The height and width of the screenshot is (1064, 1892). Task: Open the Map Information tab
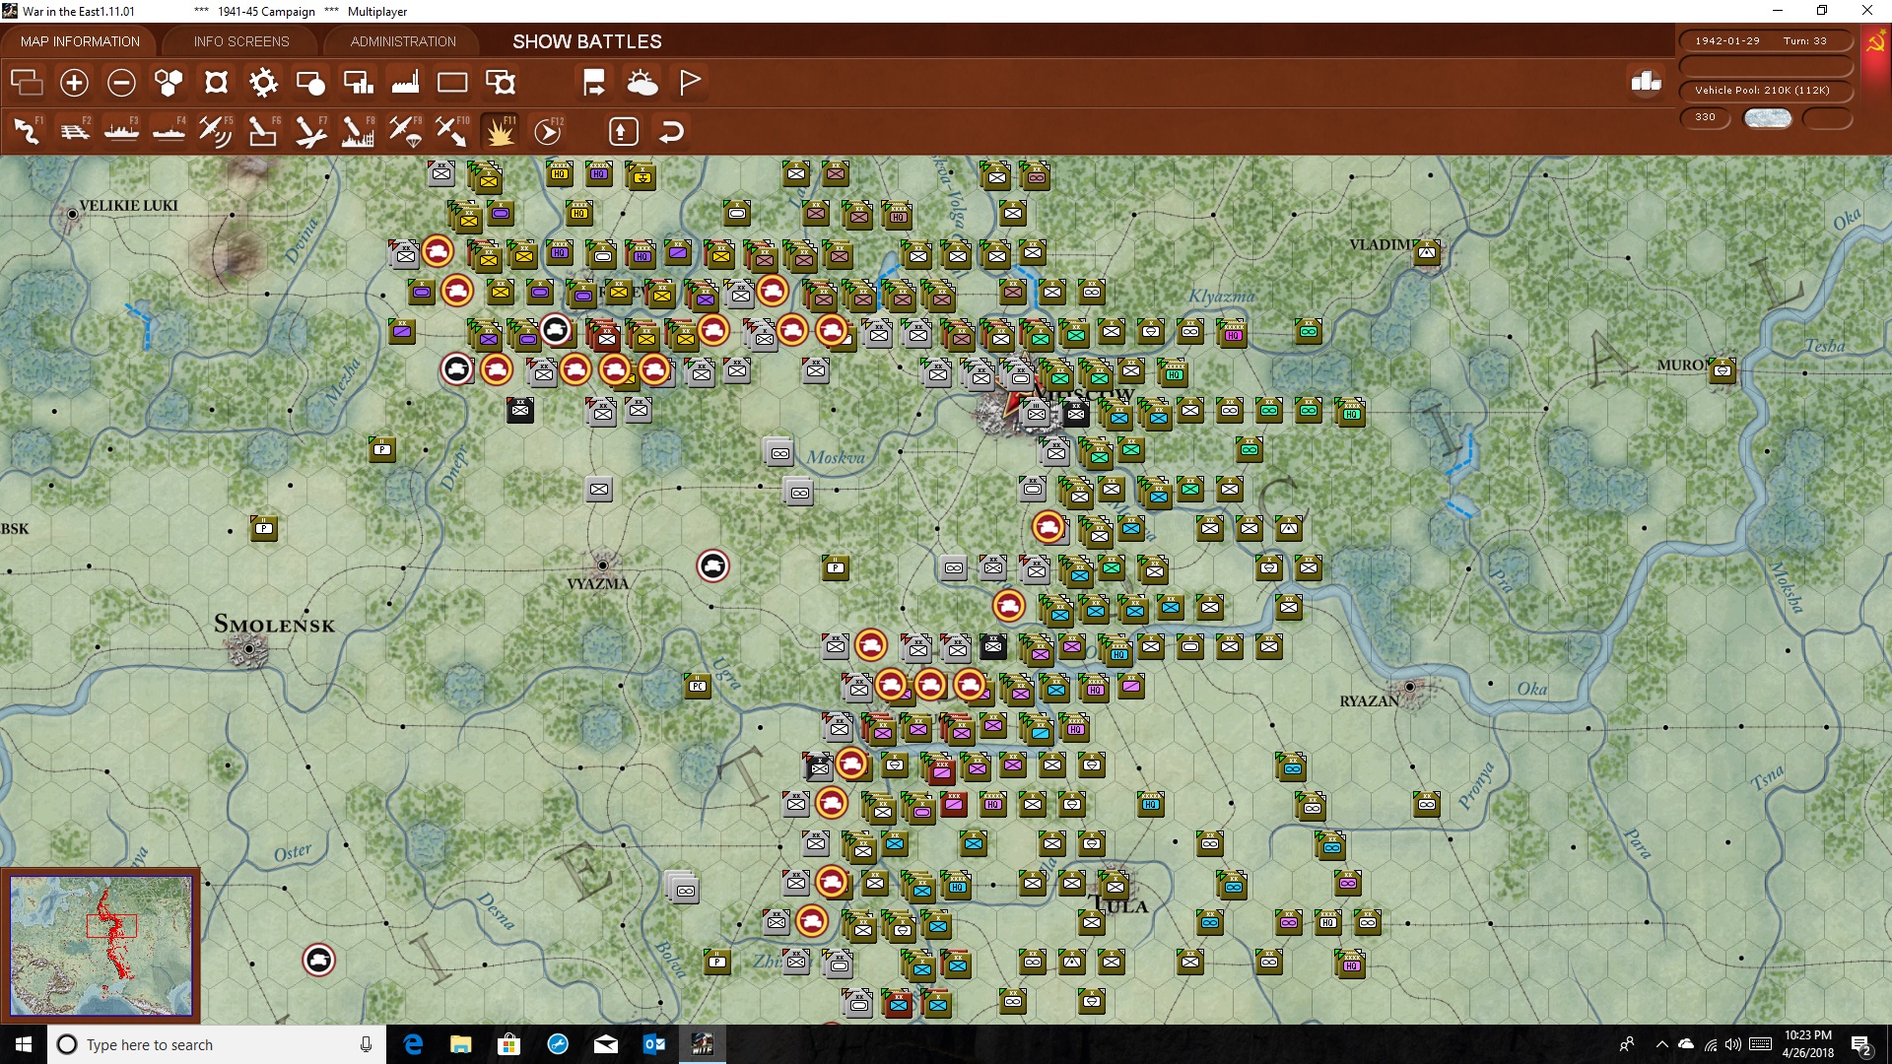tap(80, 41)
